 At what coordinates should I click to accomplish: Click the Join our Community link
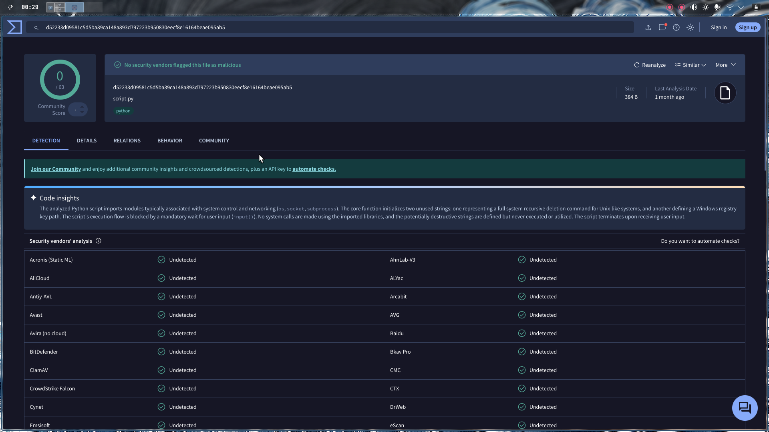56,169
